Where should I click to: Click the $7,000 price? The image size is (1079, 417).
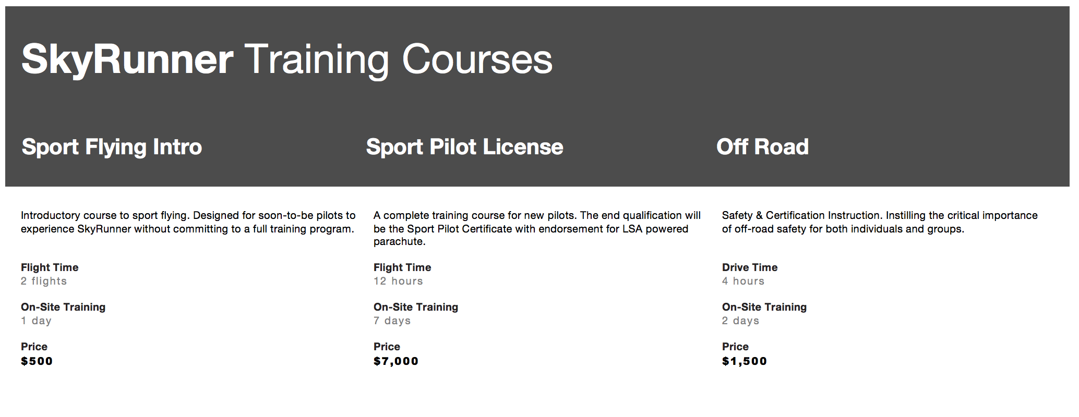[x=396, y=361]
